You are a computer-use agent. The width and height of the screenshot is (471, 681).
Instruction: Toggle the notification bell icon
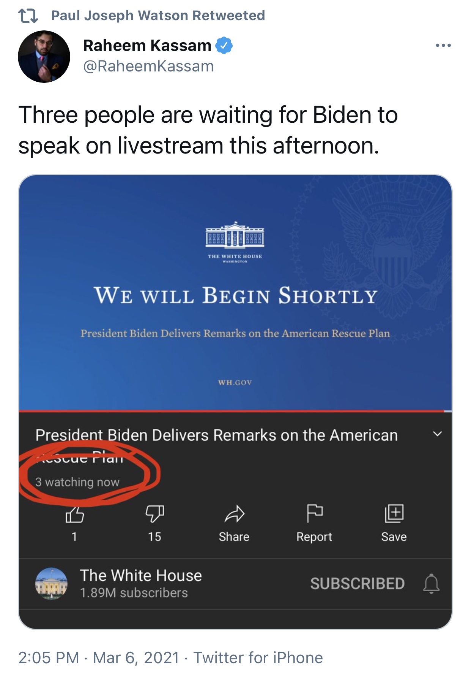[431, 584]
